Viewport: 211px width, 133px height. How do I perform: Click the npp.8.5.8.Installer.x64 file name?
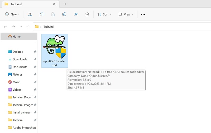coord(55,63)
